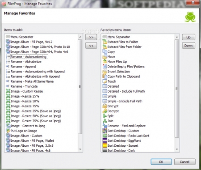
Task: Click the Extract Files from Folder icon
Action: click(x=105, y=47)
